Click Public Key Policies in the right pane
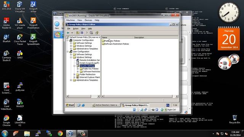Screen dimensions: 244x137 (x=111, y=41)
